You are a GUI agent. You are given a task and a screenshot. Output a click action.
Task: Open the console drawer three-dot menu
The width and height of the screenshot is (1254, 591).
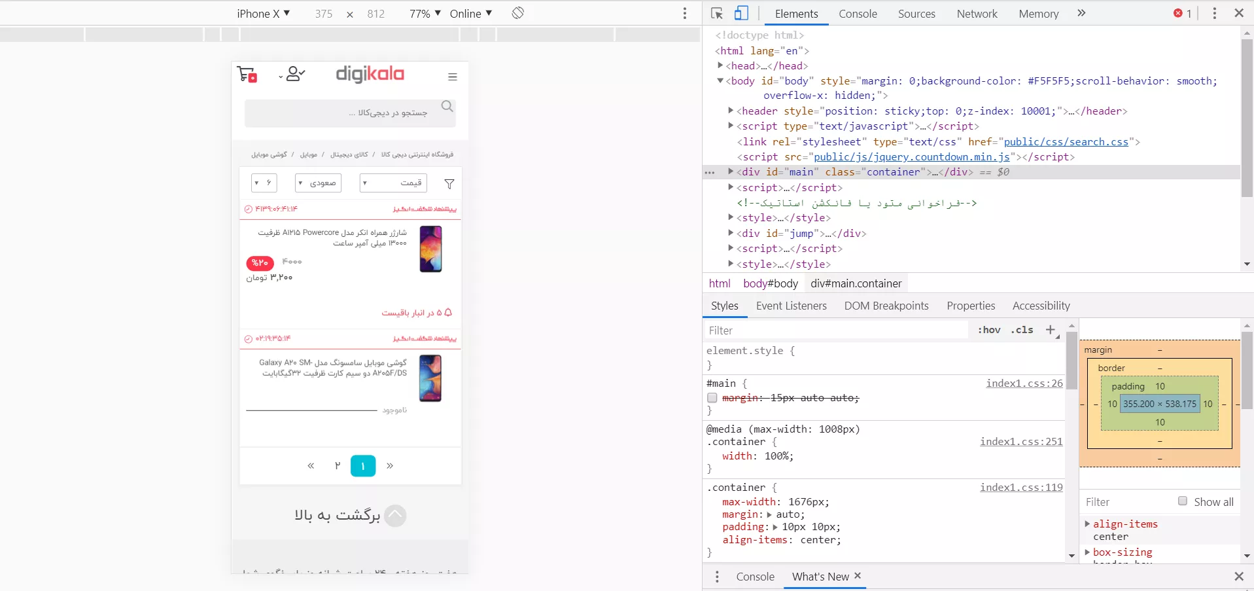tap(717, 577)
